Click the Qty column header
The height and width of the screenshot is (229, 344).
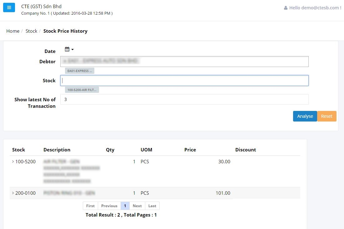point(110,150)
